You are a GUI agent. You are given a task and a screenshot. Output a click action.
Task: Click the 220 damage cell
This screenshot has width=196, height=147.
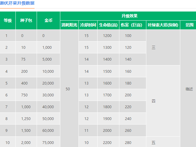point(133,107)
